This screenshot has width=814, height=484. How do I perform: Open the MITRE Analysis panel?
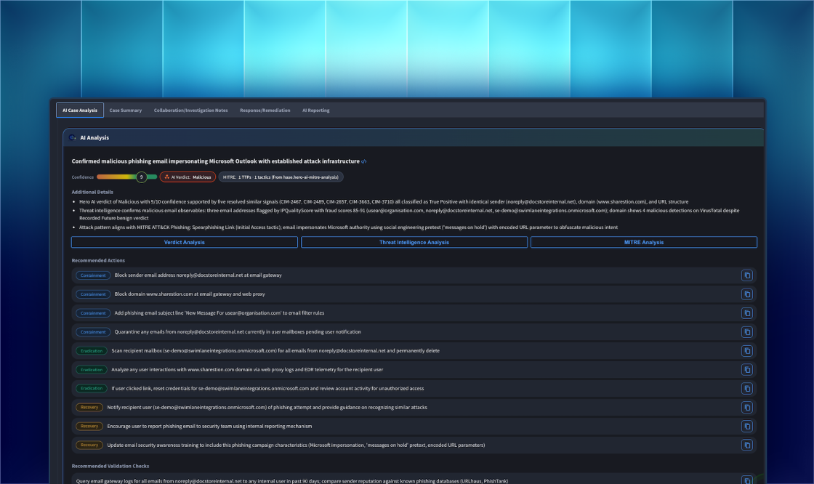click(642, 242)
